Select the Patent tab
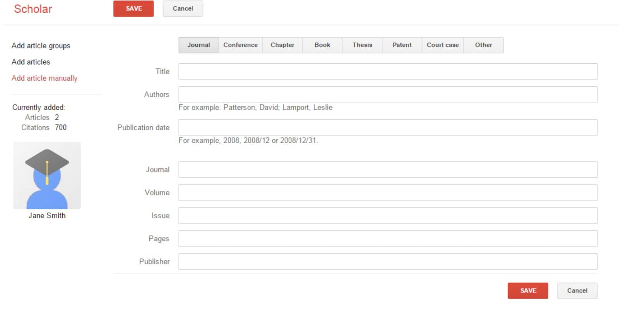Image resolution: width=619 pixels, height=309 pixels. (x=402, y=45)
